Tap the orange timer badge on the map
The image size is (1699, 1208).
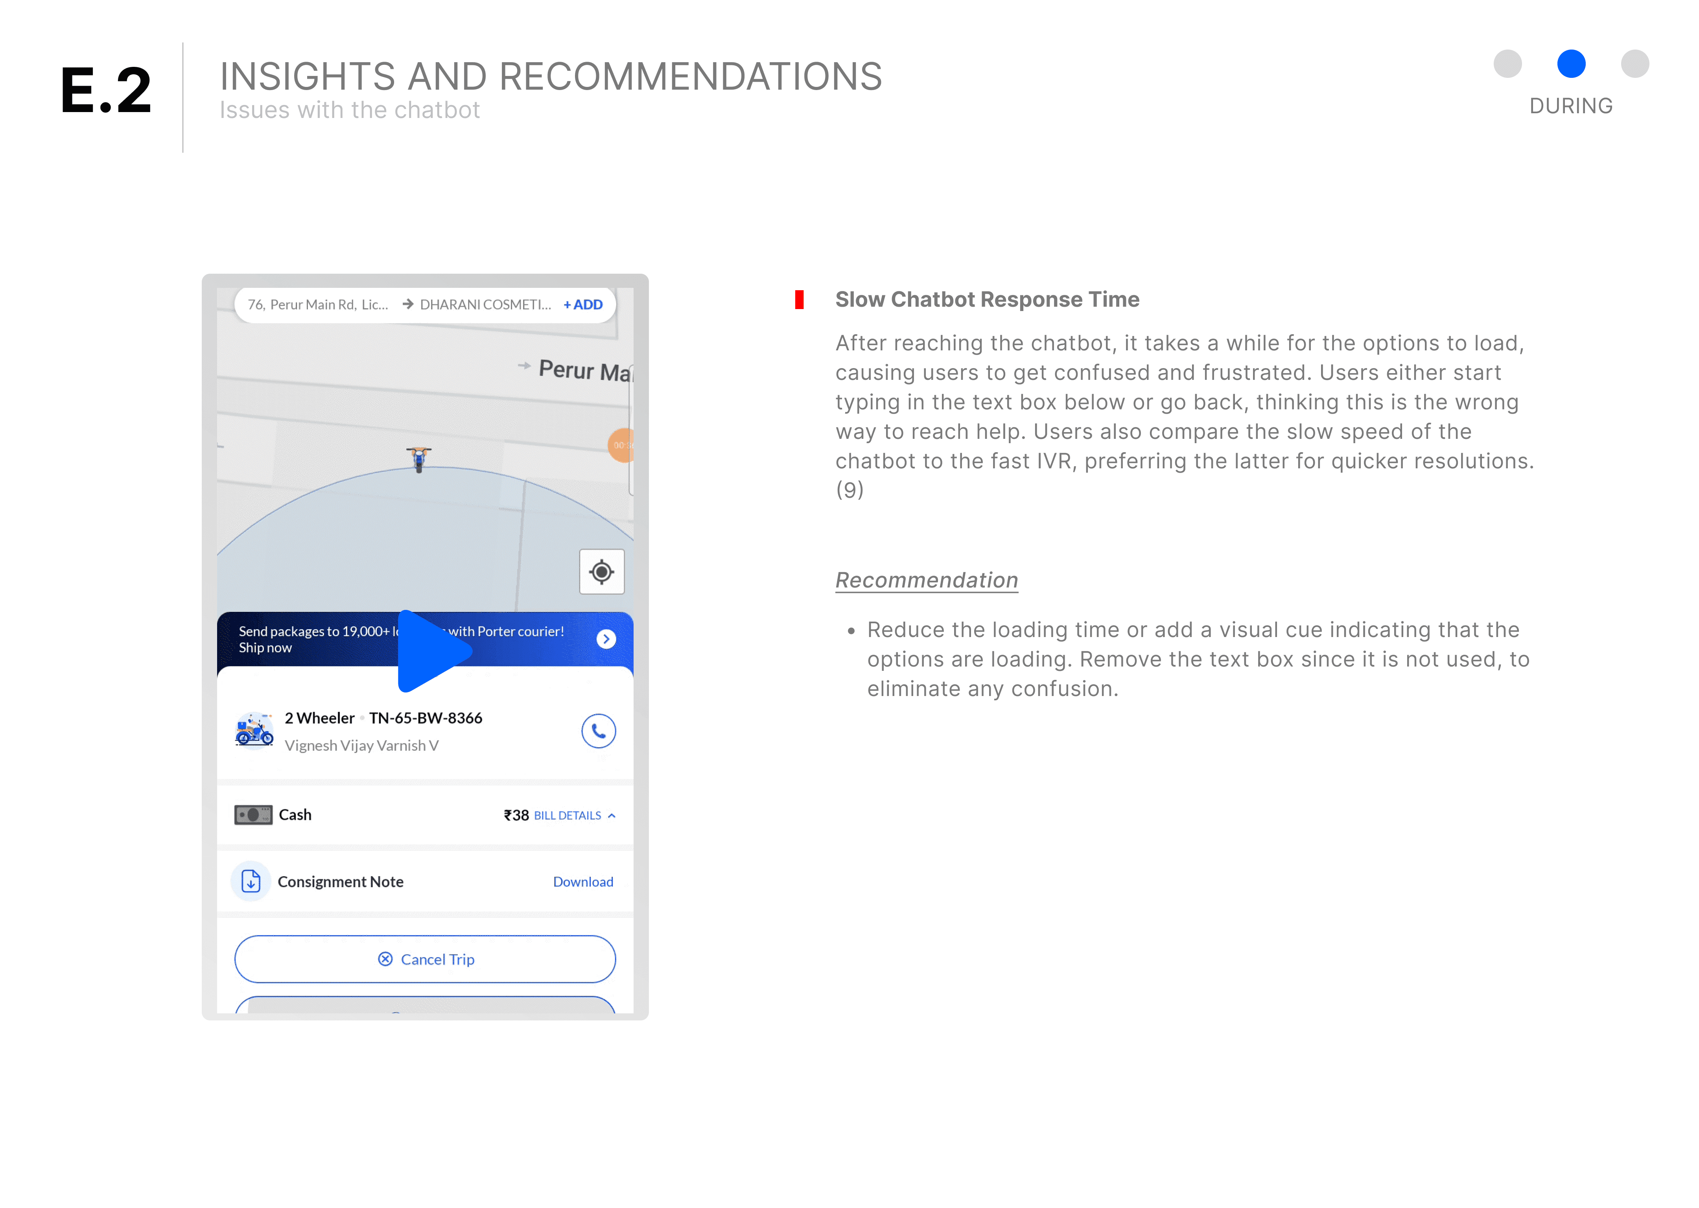click(622, 446)
